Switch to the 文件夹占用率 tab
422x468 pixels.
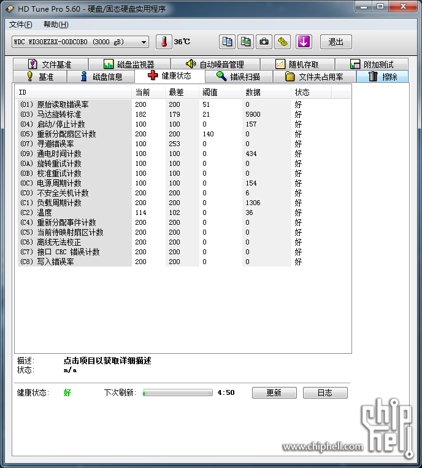(315, 77)
